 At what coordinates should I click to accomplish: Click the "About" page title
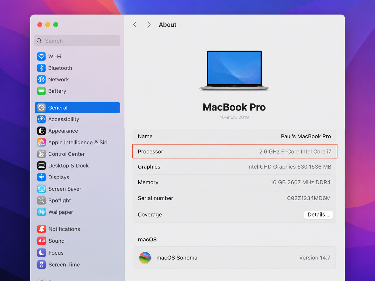[168, 25]
